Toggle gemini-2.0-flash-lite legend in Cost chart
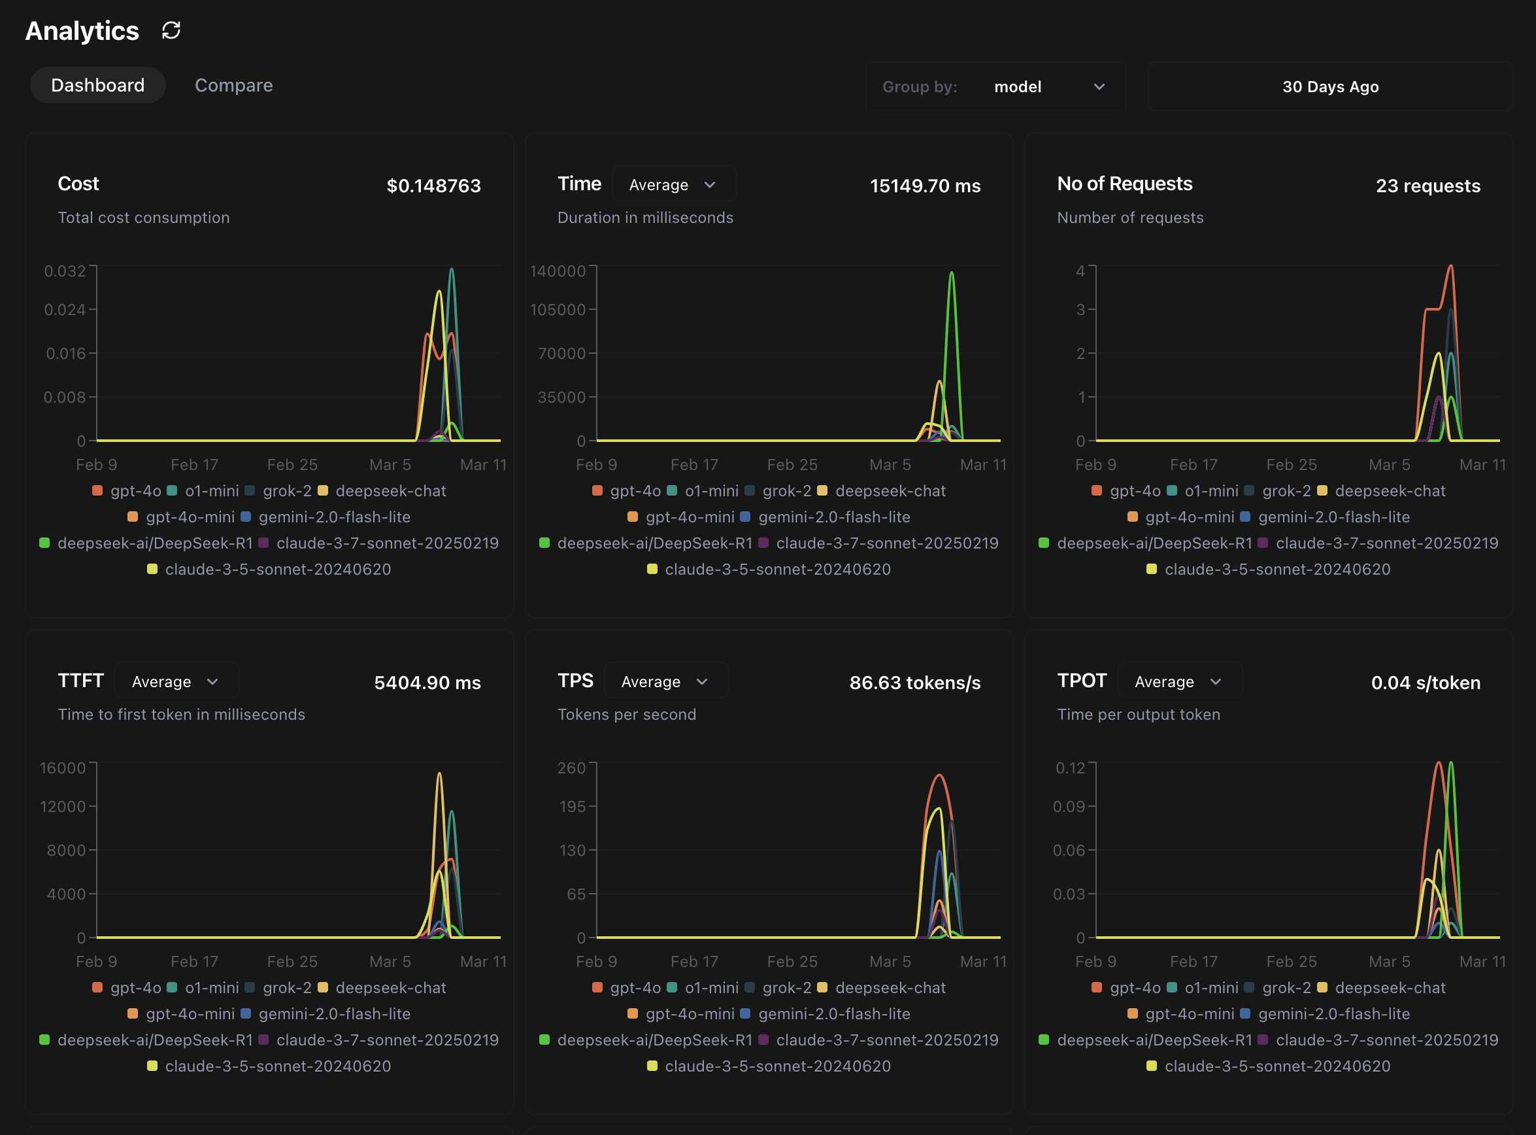 (x=326, y=517)
